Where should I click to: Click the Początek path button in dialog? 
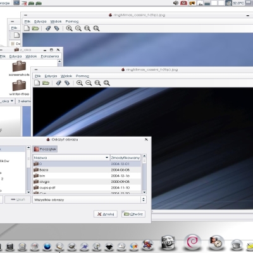pyautogui.click(x=45, y=149)
